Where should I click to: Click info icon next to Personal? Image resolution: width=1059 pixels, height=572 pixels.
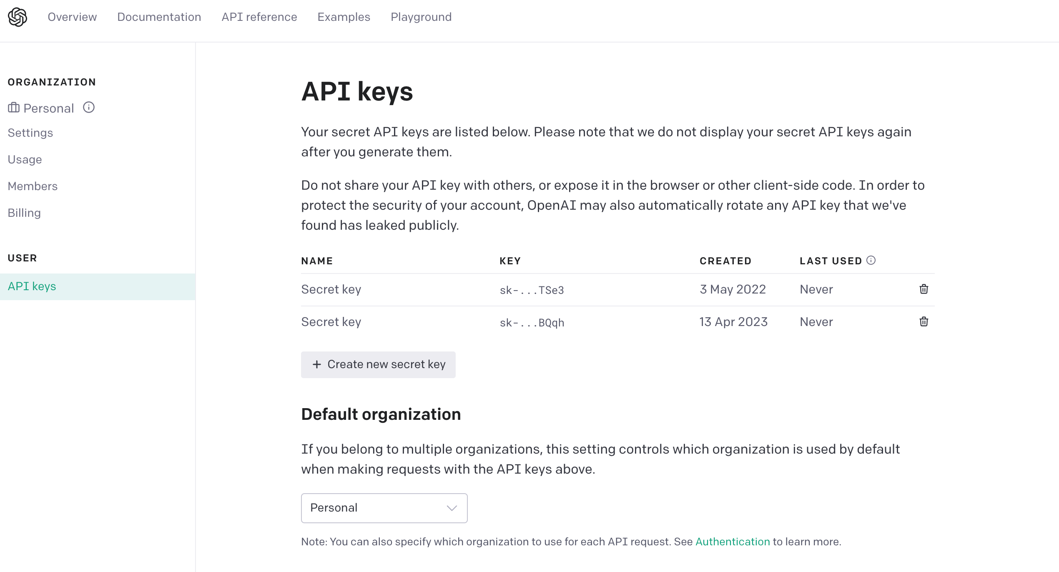click(x=88, y=108)
